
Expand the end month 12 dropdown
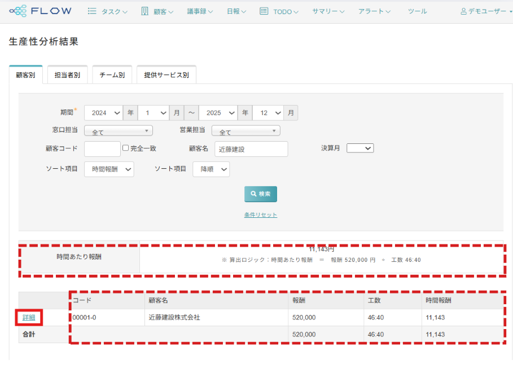click(268, 113)
